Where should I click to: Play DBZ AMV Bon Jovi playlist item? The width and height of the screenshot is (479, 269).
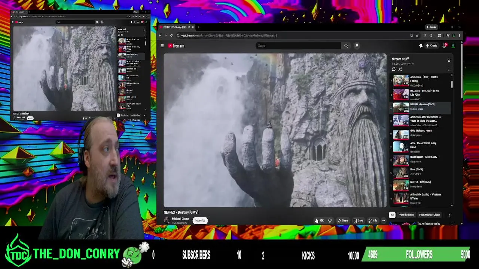click(420, 95)
